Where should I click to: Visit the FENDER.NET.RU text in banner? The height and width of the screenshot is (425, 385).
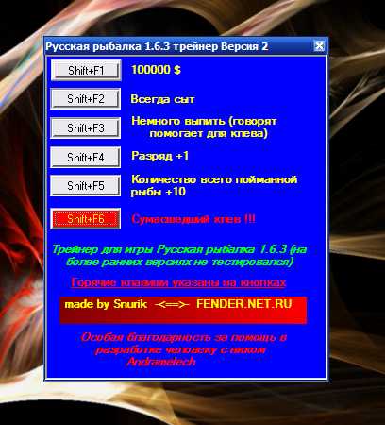point(244,304)
